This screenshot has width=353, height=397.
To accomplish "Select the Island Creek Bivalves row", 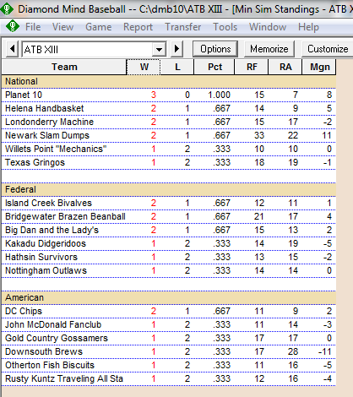I will [x=169, y=203].
